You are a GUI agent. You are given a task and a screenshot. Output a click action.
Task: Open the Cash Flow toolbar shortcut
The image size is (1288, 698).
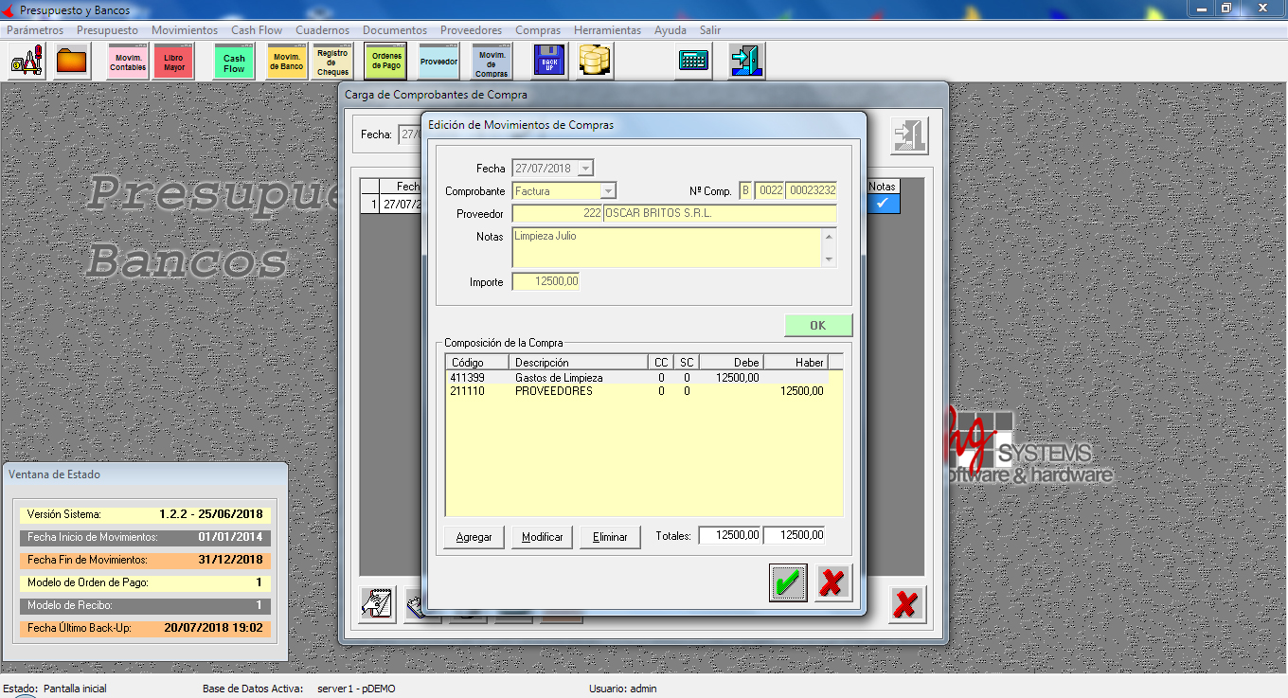[x=234, y=62]
